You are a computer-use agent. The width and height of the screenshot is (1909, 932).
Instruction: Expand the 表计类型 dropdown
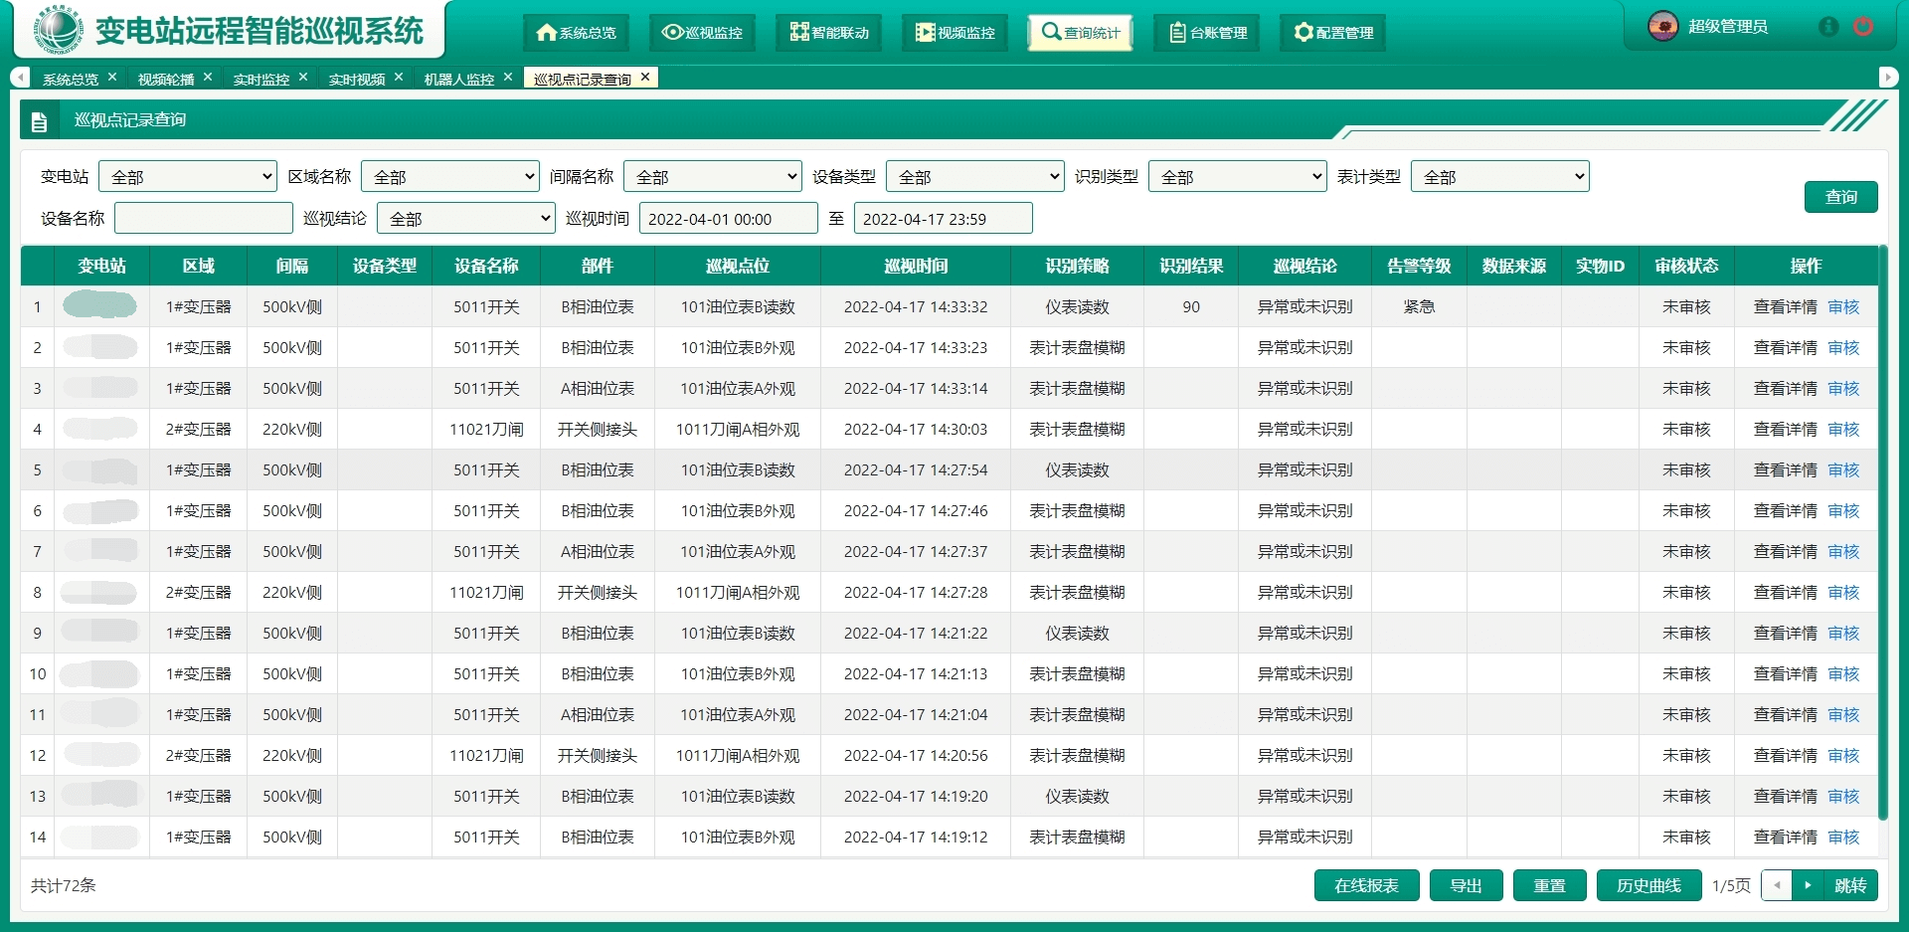pyautogui.click(x=1499, y=177)
